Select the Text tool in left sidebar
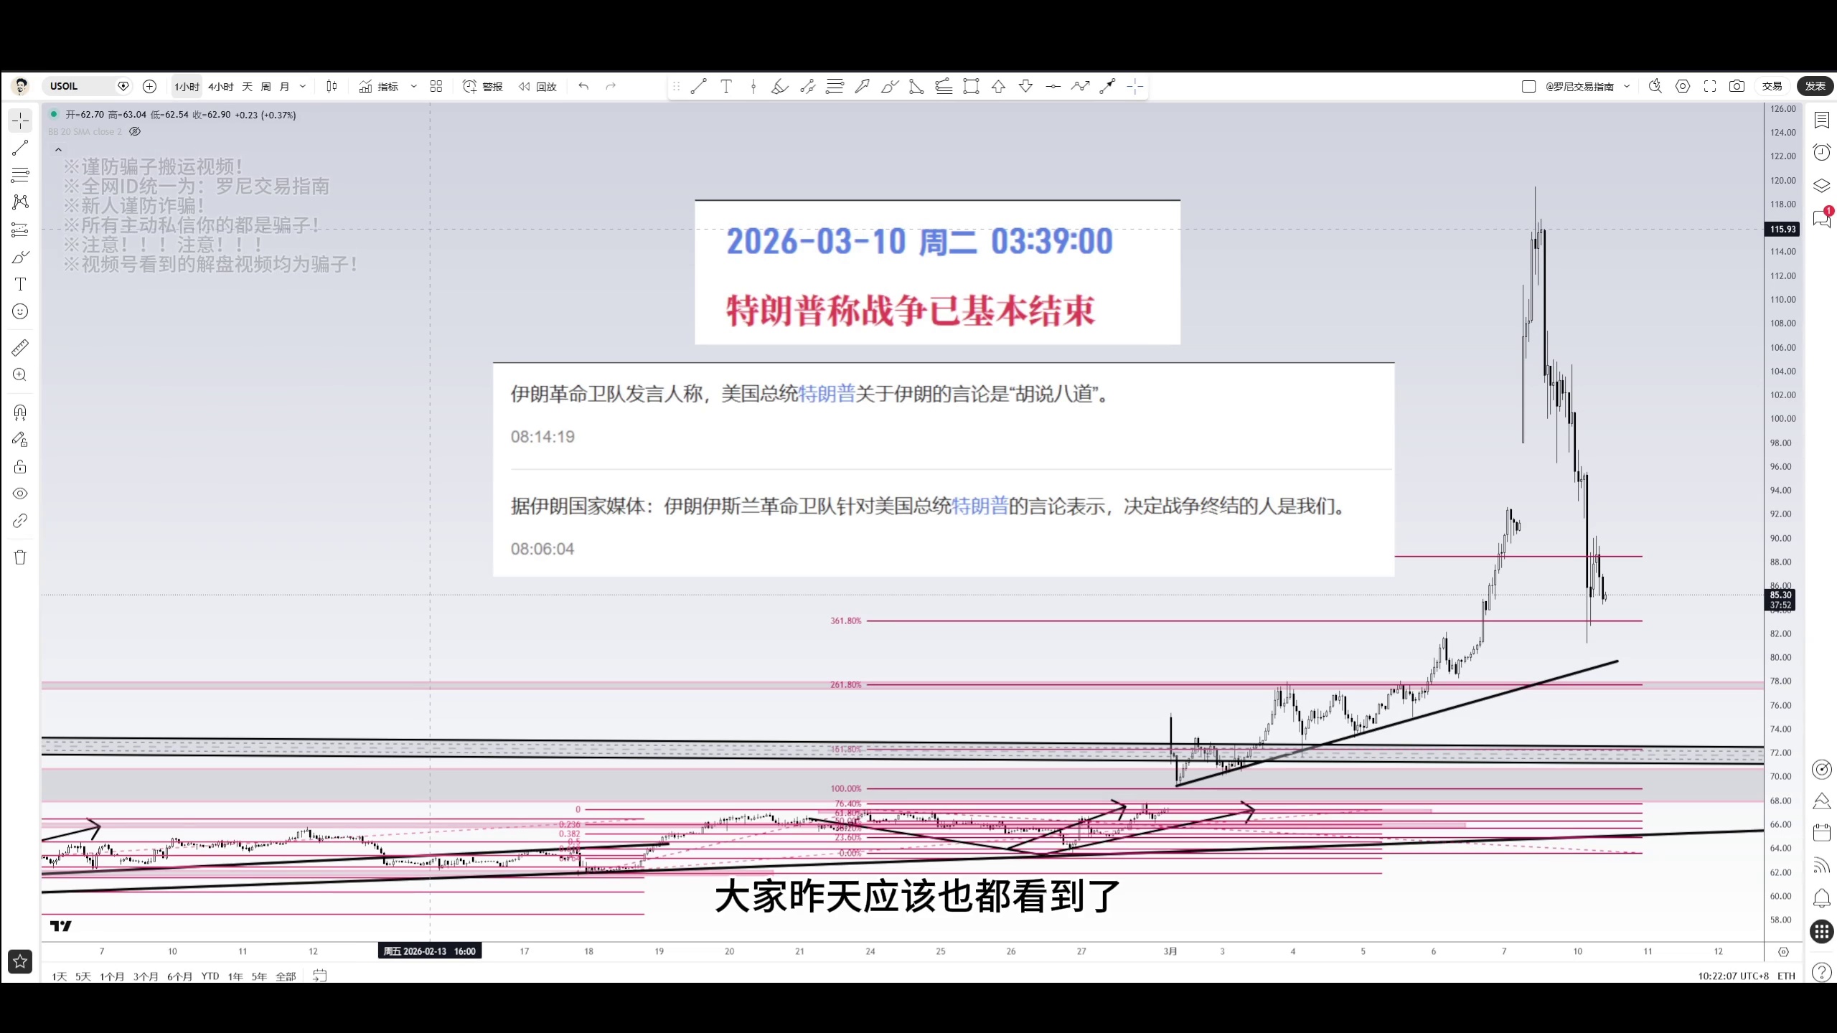 pyautogui.click(x=20, y=284)
